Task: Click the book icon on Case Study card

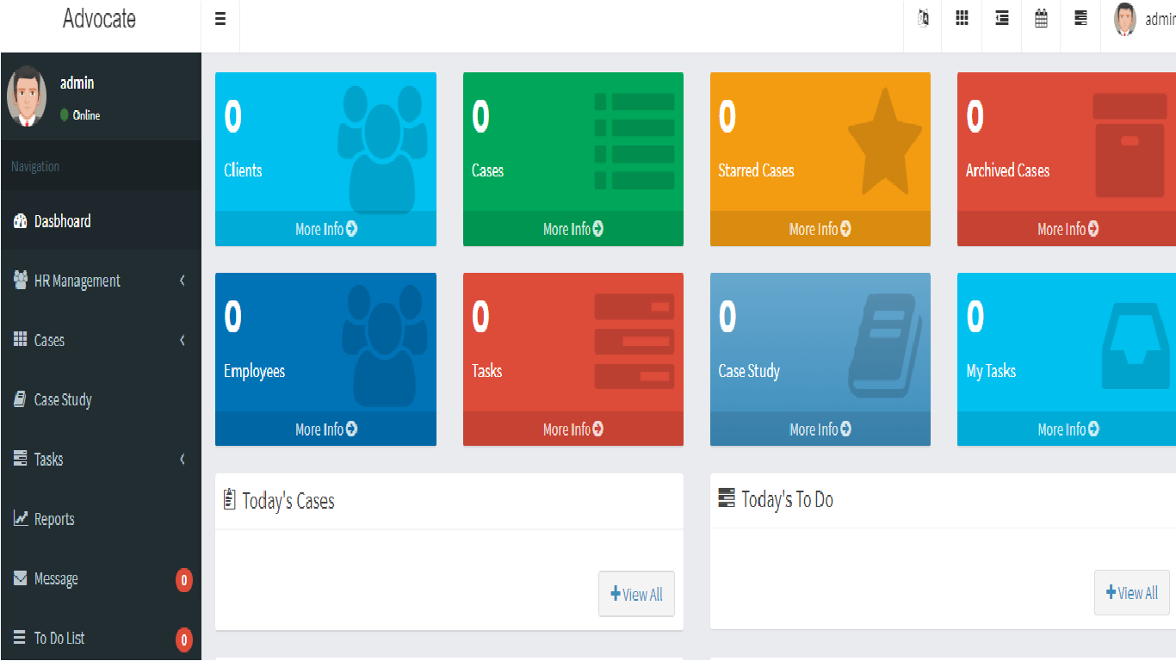Action: pyautogui.click(x=884, y=345)
